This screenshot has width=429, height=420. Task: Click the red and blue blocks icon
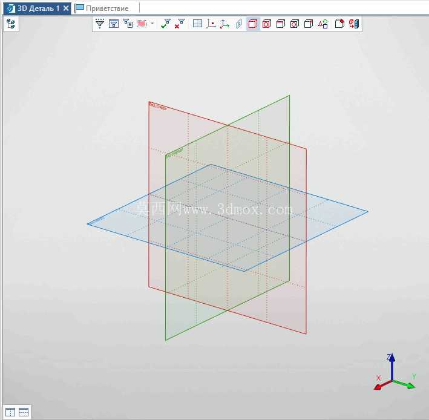tap(354, 24)
